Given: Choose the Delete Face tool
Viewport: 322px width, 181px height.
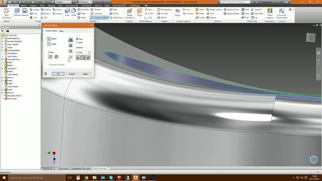Looking at the screenshot, I should 116,18.
